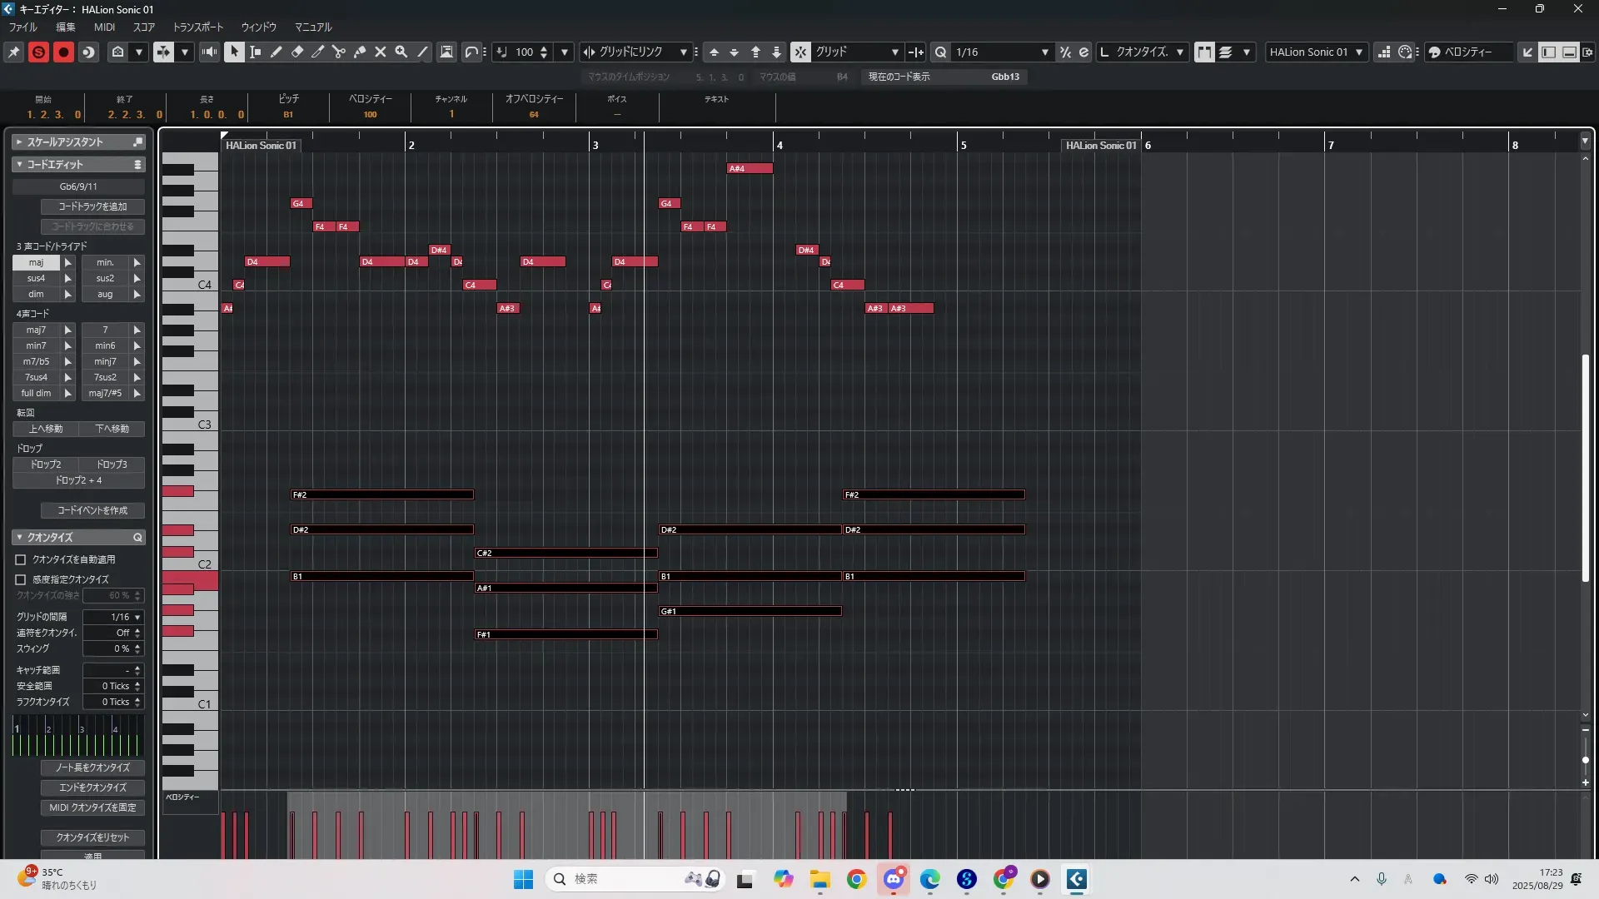Click the Record in editor button
This screenshot has height=899, width=1599.
point(63,52)
